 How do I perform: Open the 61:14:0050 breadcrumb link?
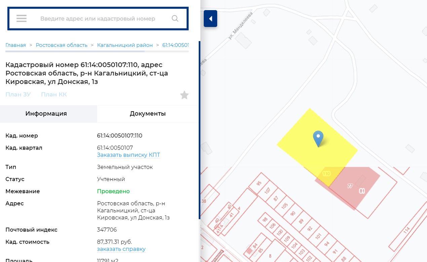(x=176, y=45)
